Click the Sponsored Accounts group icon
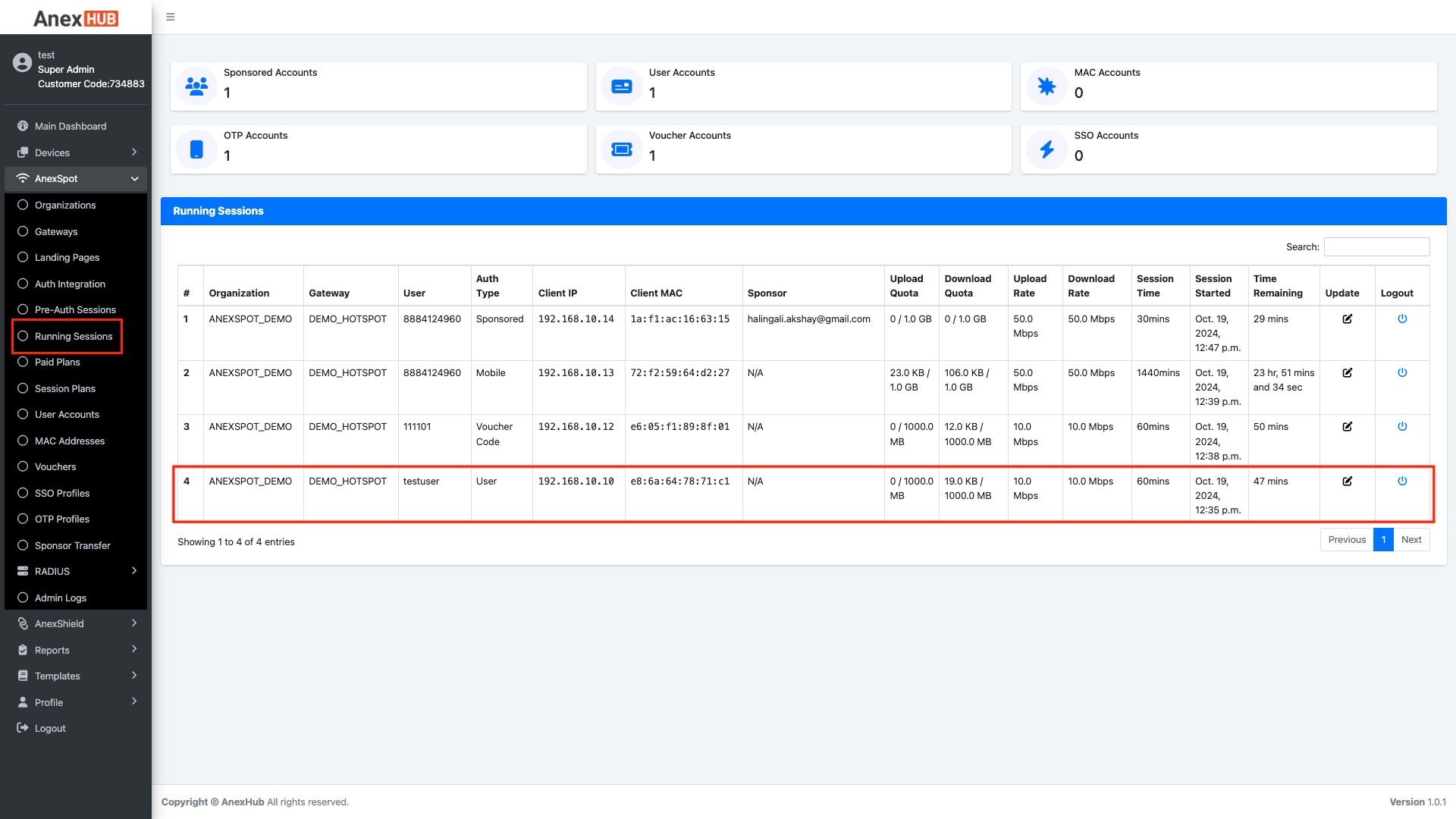This screenshot has width=1456, height=819. tap(196, 86)
